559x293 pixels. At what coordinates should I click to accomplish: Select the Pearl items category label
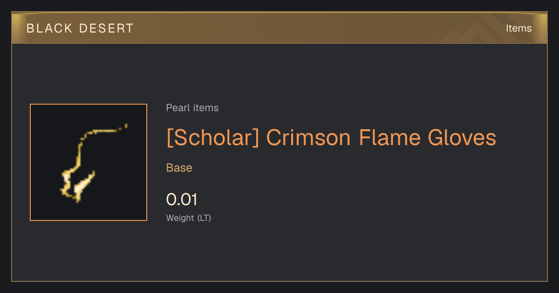point(192,108)
